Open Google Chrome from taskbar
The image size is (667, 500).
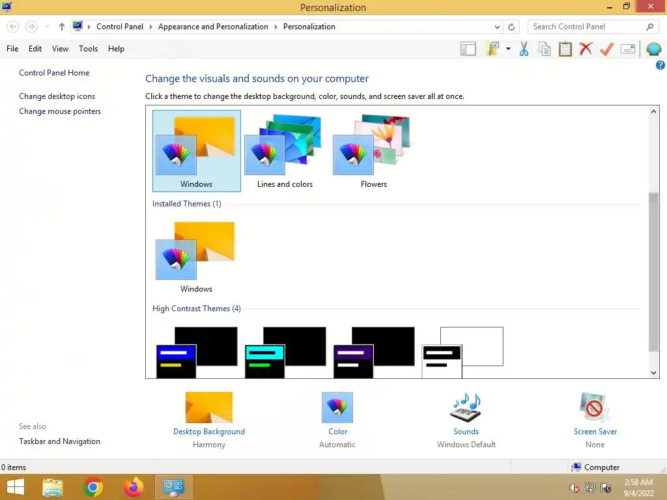pos(92,487)
